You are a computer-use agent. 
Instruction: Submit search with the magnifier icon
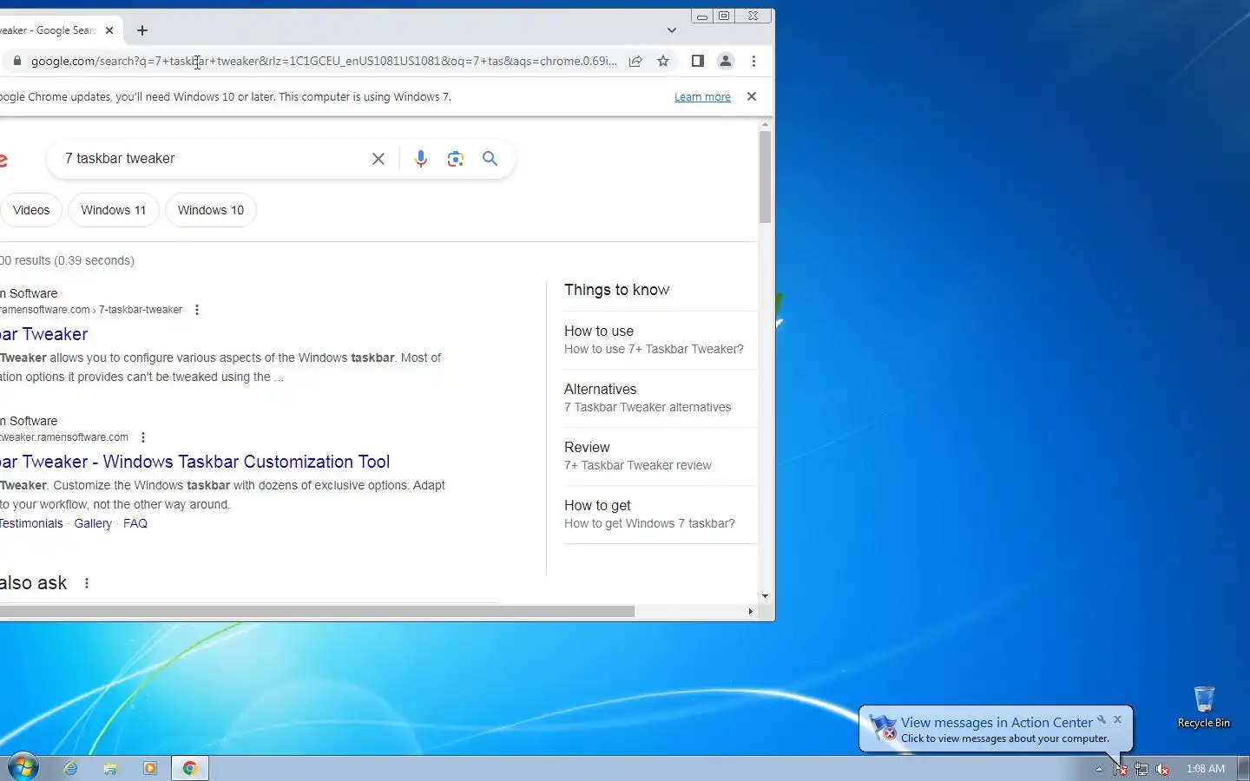pyautogui.click(x=490, y=159)
